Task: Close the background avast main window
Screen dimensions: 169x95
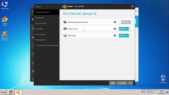Action: (x=136, y=11)
